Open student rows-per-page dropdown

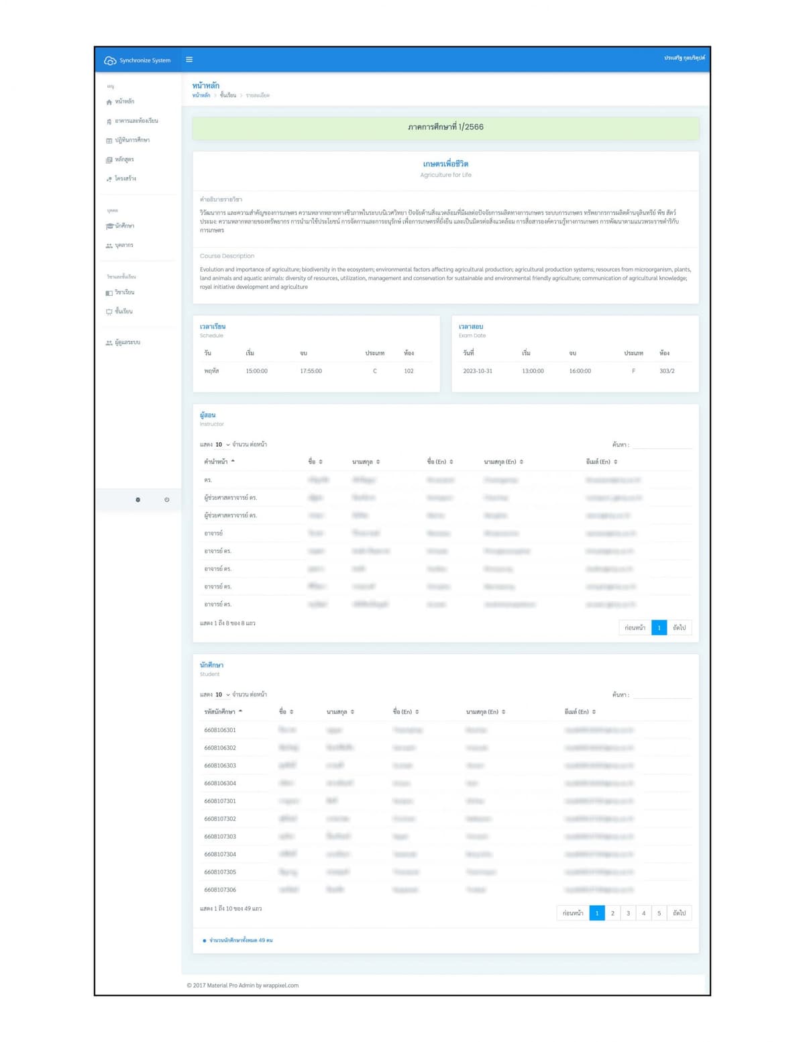point(223,694)
